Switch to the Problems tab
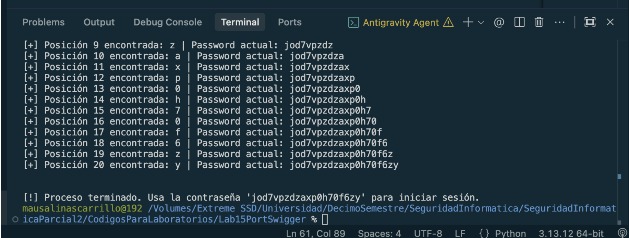This screenshot has height=238, width=629. click(43, 22)
